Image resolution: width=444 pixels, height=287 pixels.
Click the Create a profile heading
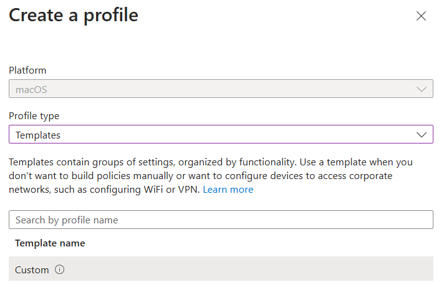(74, 15)
